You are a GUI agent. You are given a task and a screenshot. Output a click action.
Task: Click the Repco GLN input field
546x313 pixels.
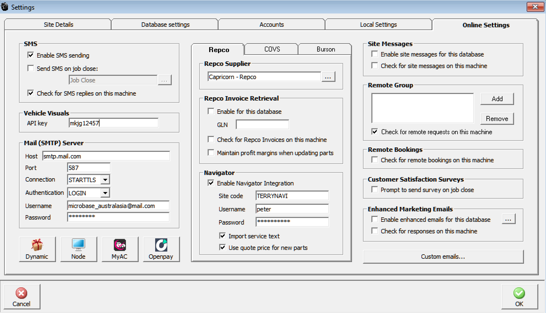click(x=262, y=125)
